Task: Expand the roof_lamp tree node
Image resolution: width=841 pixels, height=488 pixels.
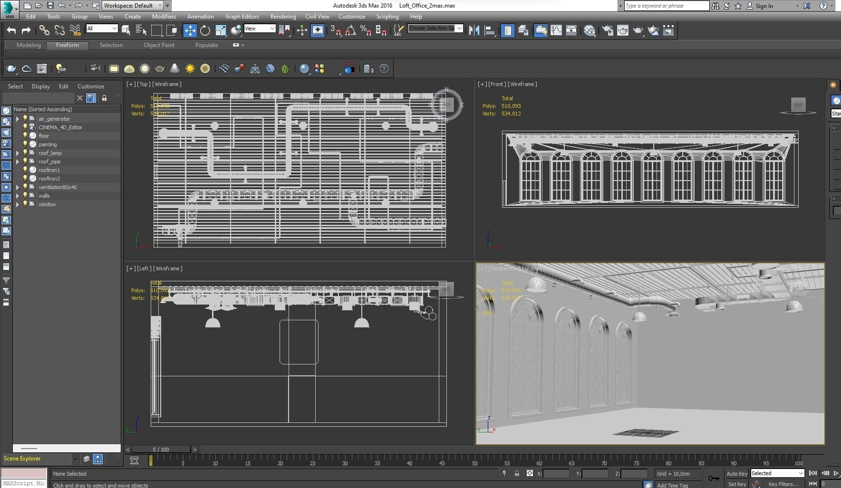Action: 18,153
